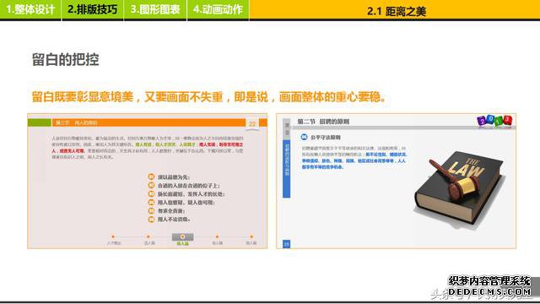The image size is (540, 304).
Task: Click the last orange dot on the timeline
Action: pyautogui.click(x=251, y=236)
